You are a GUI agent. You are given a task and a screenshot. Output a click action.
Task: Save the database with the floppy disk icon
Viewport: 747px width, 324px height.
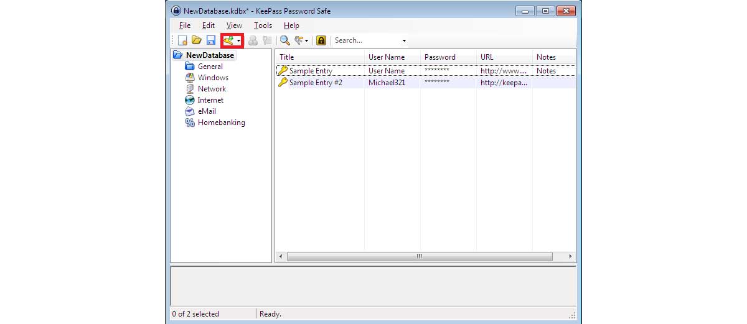coord(211,40)
